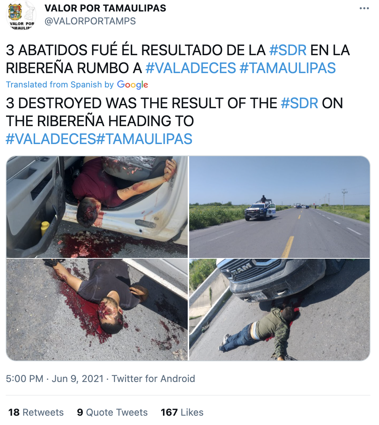The image size is (379, 425).
Task: Open the photo showing the RAM truck
Action: coord(279,310)
